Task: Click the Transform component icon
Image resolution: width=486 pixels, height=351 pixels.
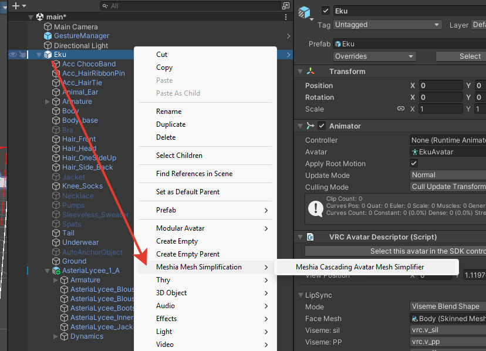Action: tap(310, 72)
